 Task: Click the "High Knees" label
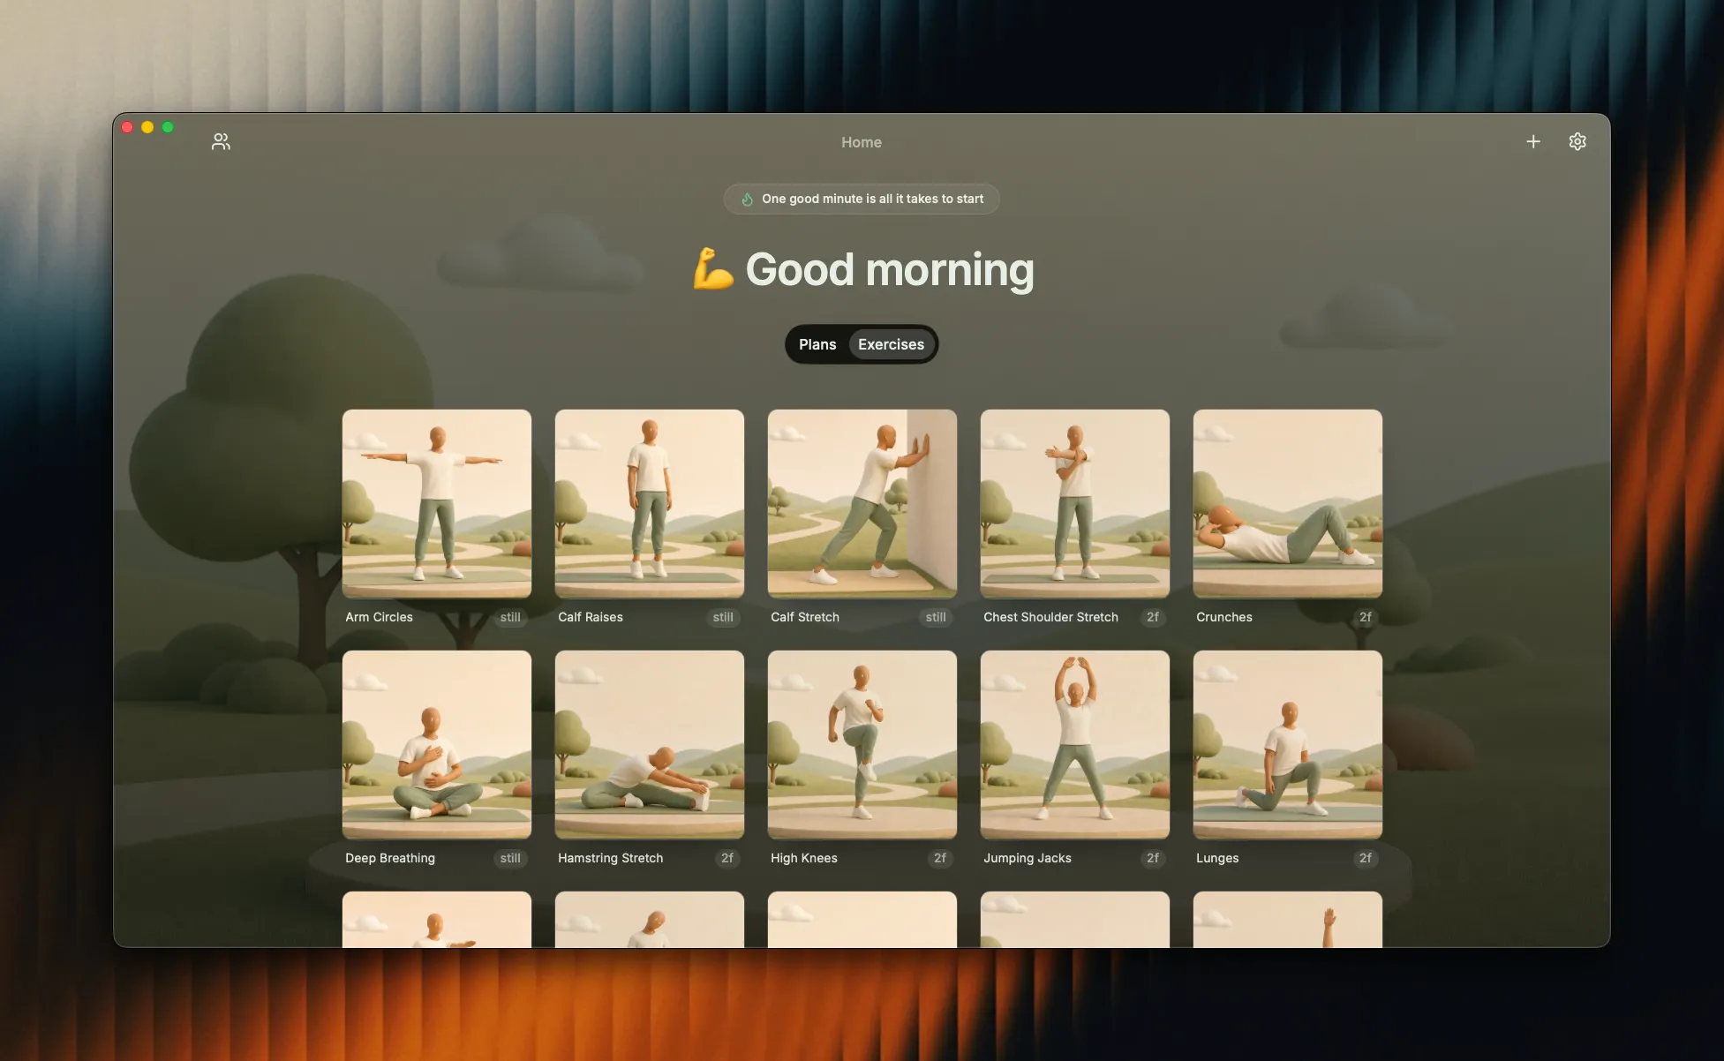click(804, 858)
